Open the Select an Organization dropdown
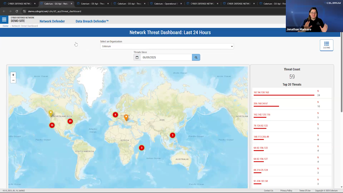The image size is (343, 193). 167,46
